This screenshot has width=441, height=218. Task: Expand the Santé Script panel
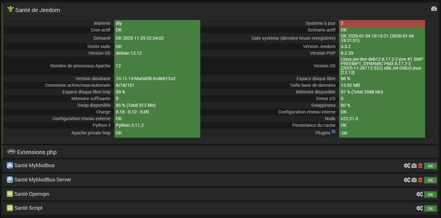point(28,208)
